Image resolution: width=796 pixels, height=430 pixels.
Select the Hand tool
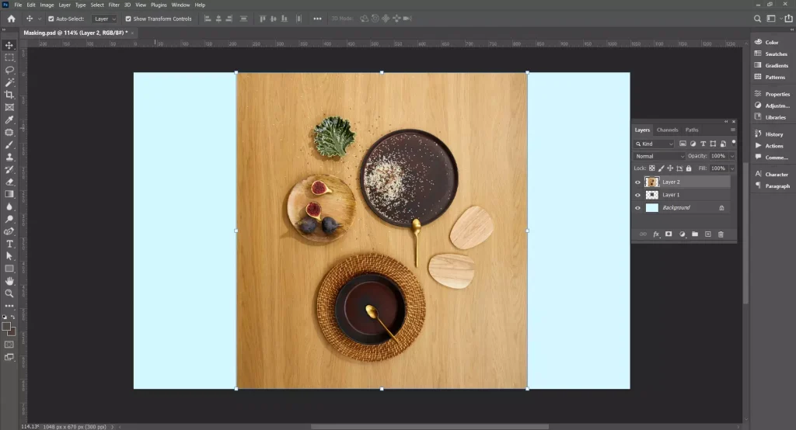point(9,281)
